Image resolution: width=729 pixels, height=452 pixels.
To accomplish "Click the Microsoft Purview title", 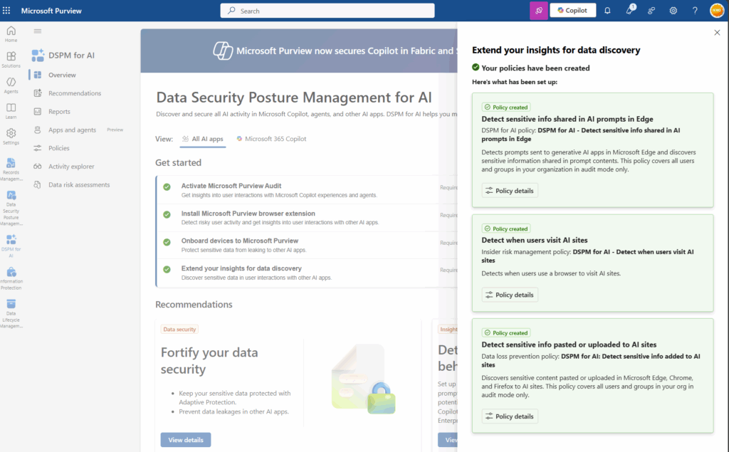I will tap(51, 11).
